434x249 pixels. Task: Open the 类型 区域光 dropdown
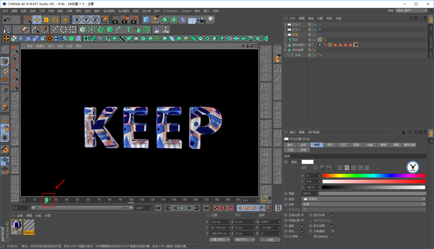pos(364,199)
